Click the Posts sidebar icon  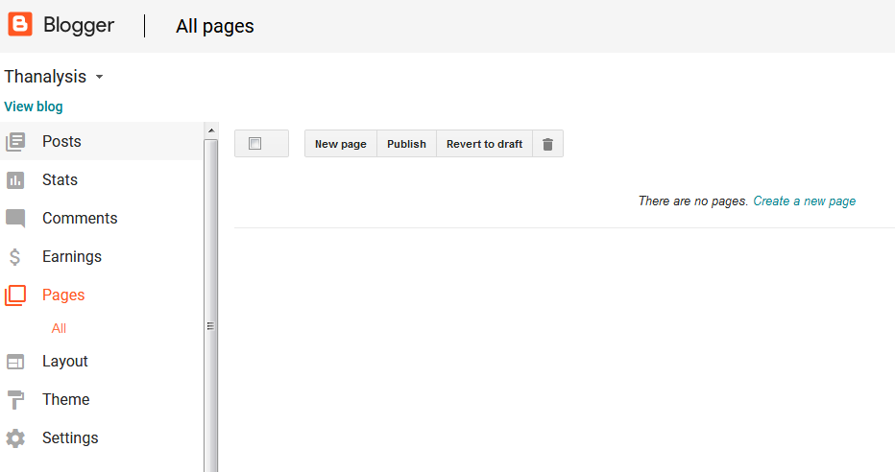click(x=15, y=141)
